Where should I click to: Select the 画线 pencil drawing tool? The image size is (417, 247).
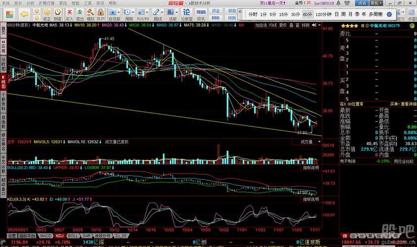tap(156, 12)
